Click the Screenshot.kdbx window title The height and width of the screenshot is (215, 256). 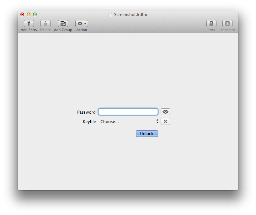(131, 14)
